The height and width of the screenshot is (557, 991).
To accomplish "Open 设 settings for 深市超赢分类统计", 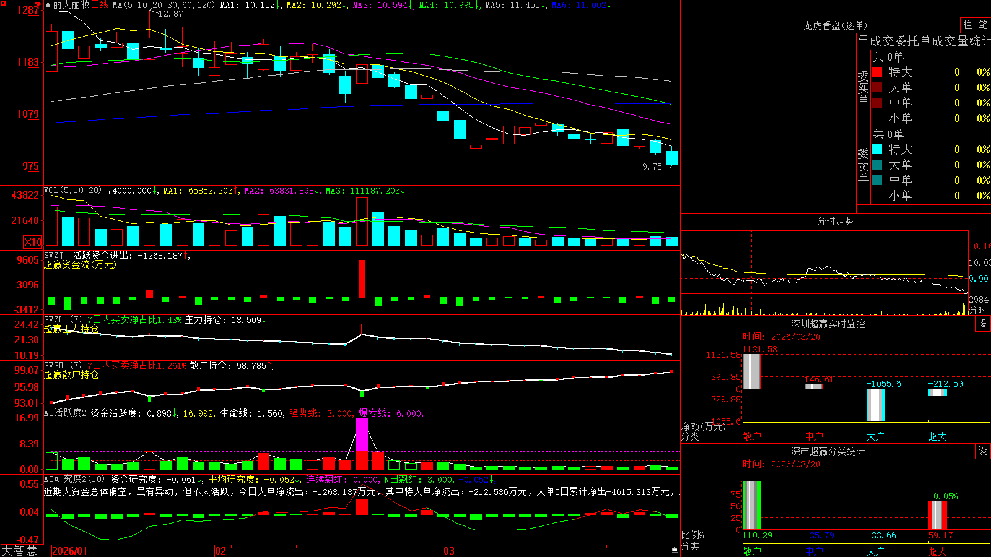I will (983, 451).
